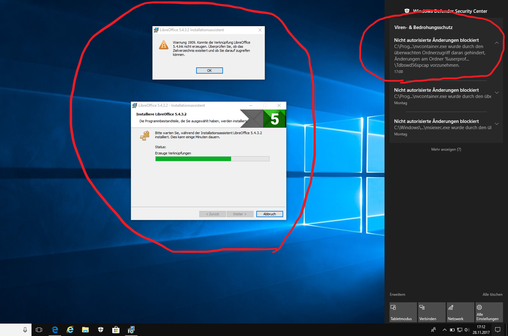
Task: Click the volume speaker icon in tray
Action: [x=467, y=330]
